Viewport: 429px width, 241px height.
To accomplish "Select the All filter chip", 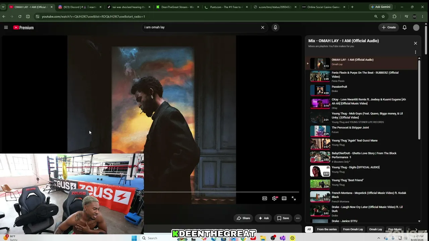I will pyautogui.click(x=309, y=229).
